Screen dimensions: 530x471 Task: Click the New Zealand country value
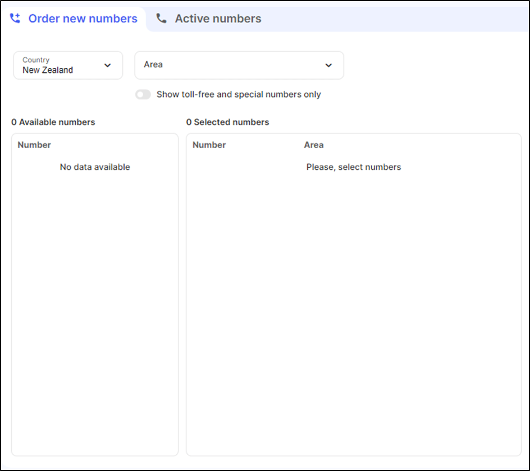[x=46, y=70]
